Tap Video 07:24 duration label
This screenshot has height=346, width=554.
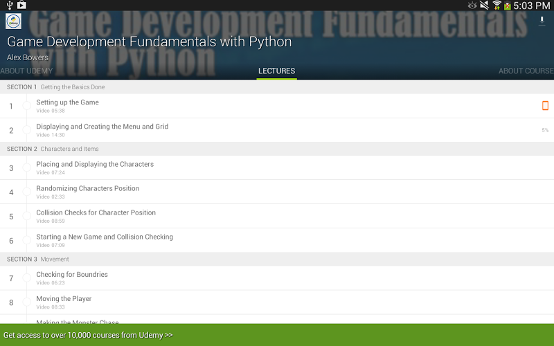[51, 172]
